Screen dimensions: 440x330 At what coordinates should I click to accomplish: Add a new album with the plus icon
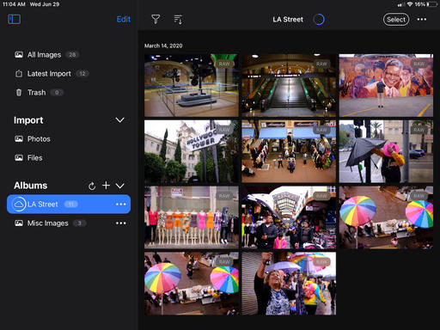pos(106,186)
